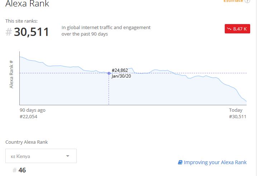Click the circle marker on the chart line
This screenshot has width=257, height=176.
(109, 73)
